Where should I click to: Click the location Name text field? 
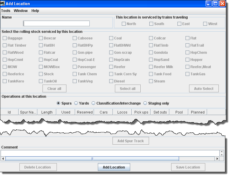tap(57, 24)
